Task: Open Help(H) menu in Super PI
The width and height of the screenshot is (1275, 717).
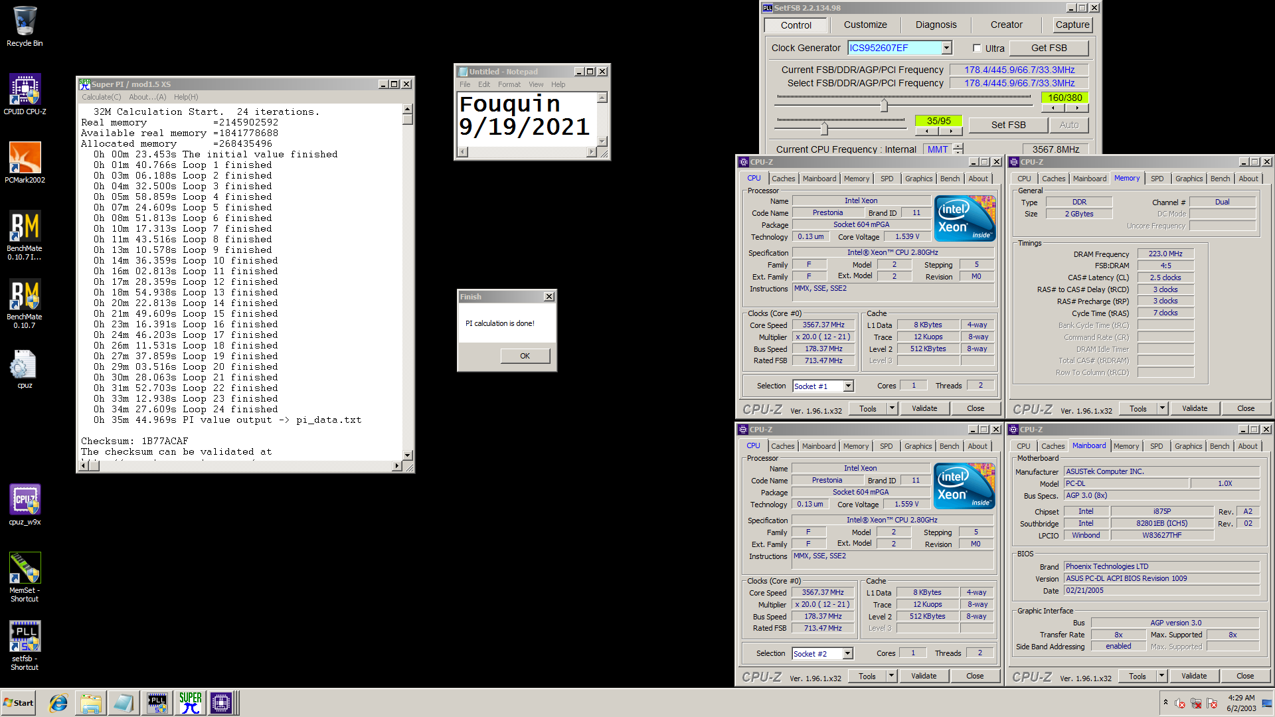Action: point(186,97)
